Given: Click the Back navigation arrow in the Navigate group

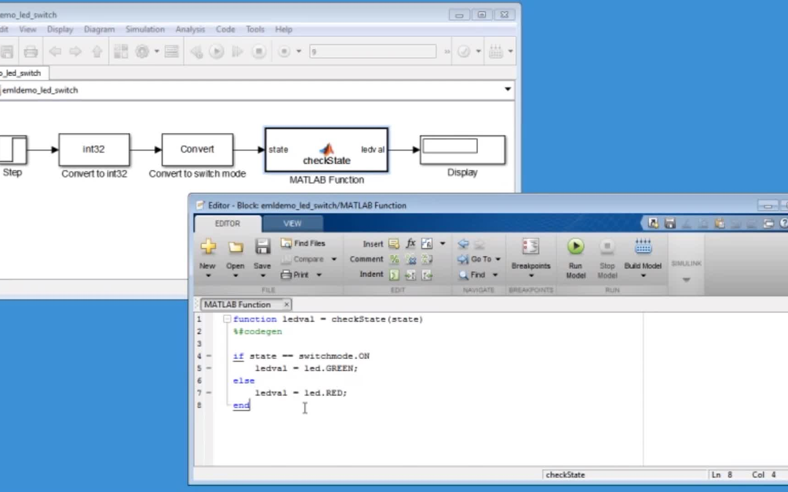Looking at the screenshot, I should (x=463, y=244).
